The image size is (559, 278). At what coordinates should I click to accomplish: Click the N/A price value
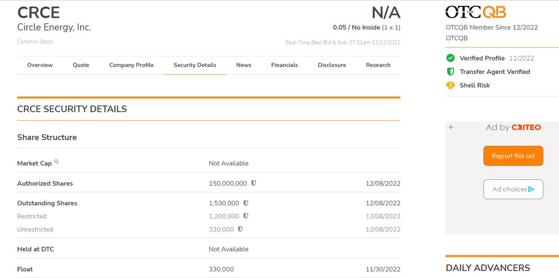coord(386,13)
